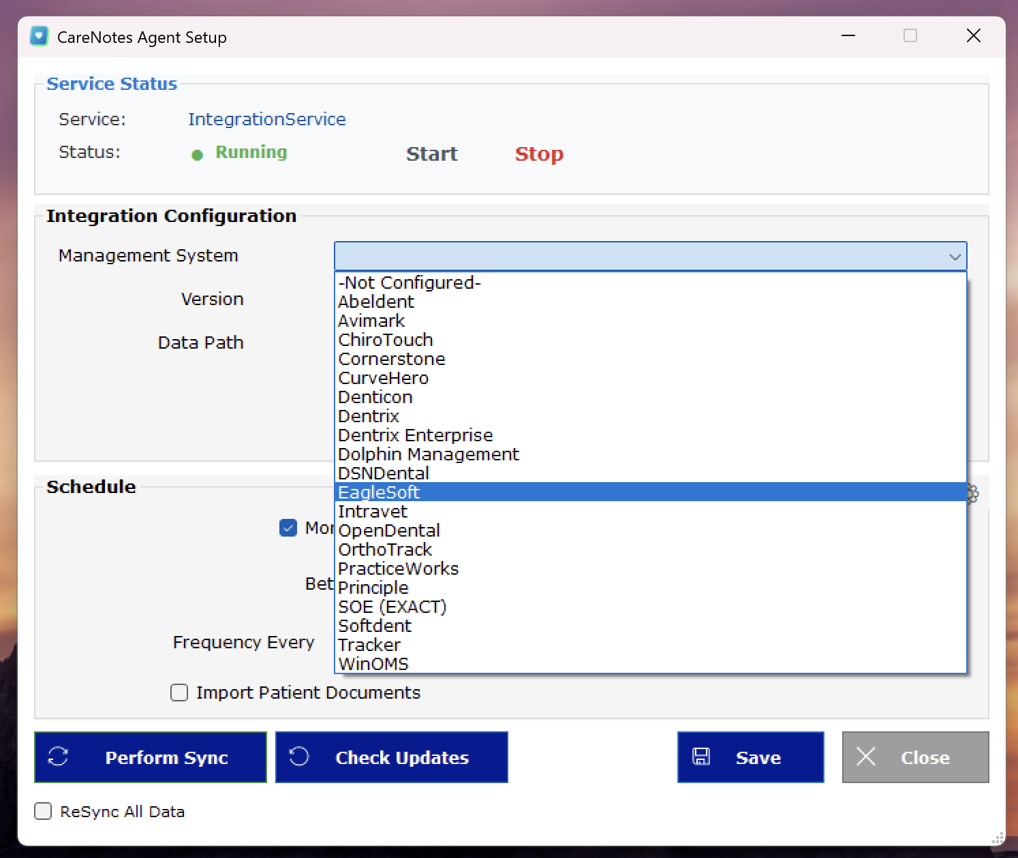Choose SOE (EXACT) entry
Screen dimensions: 1018x858
[x=650, y=607]
